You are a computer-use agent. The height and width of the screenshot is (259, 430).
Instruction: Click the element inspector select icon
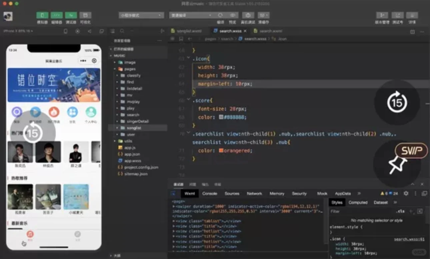(173, 193)
